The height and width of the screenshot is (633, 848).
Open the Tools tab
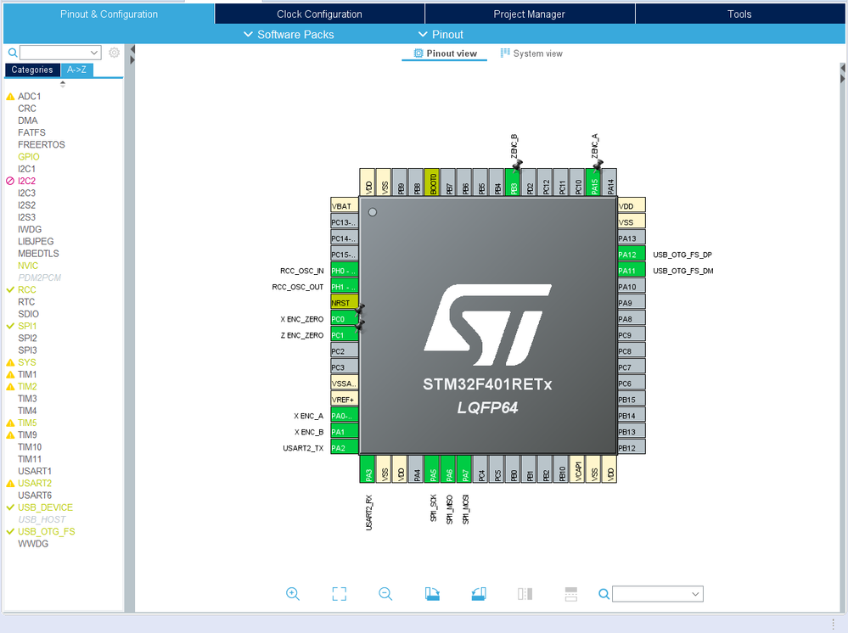click(739, 14)
